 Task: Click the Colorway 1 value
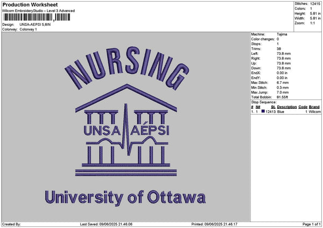[29, 29]
